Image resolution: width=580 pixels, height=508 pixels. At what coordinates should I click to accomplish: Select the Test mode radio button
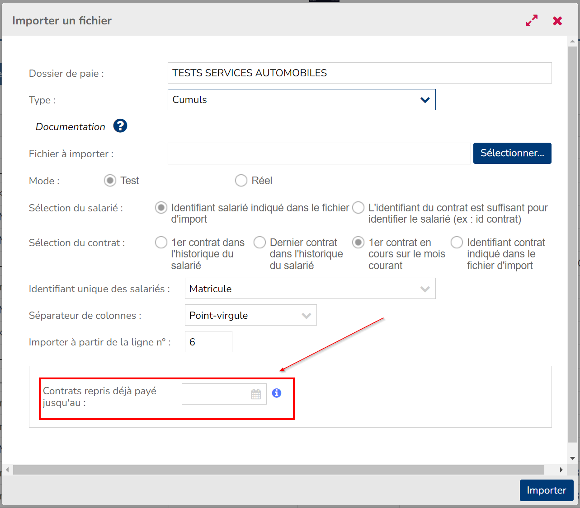coord(110,181)
